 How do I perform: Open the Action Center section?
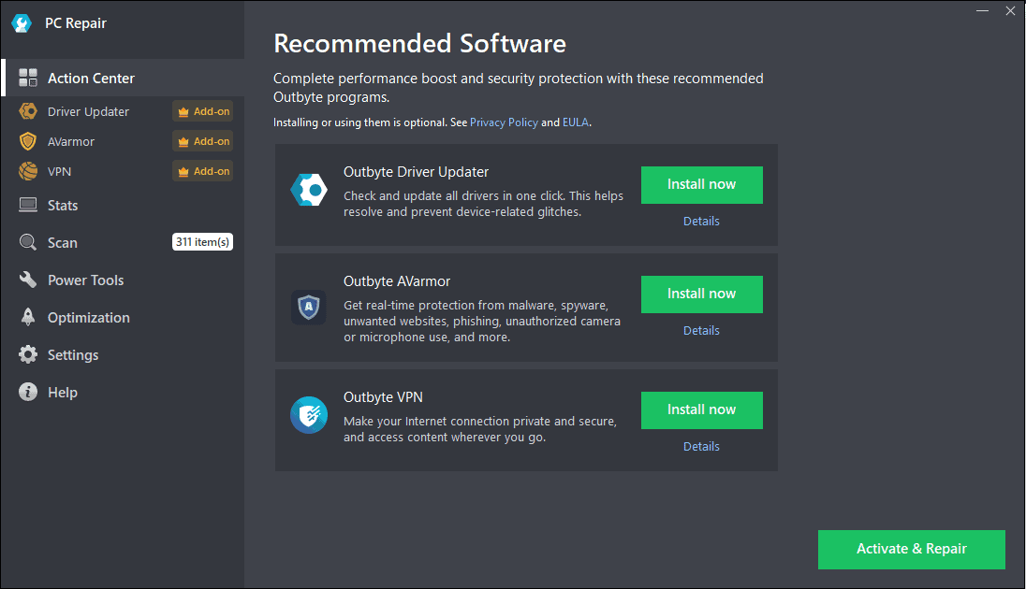tap(123, 78)
